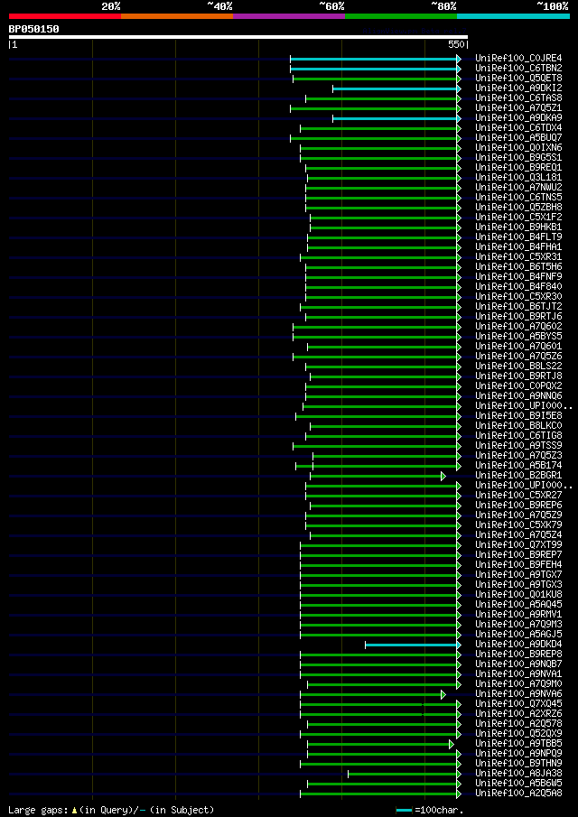The width and height of the screenshot is (578, 817).
Task: Select the UniRef100_A7Q602 label
Action: coord(518,326)
